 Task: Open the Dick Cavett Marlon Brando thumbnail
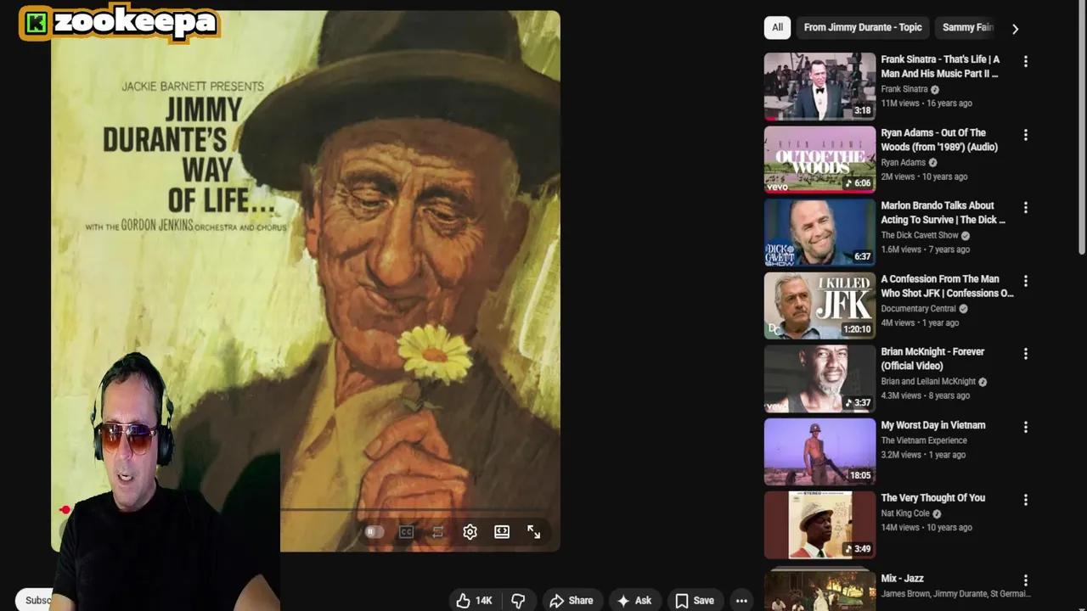coord(819,232)
